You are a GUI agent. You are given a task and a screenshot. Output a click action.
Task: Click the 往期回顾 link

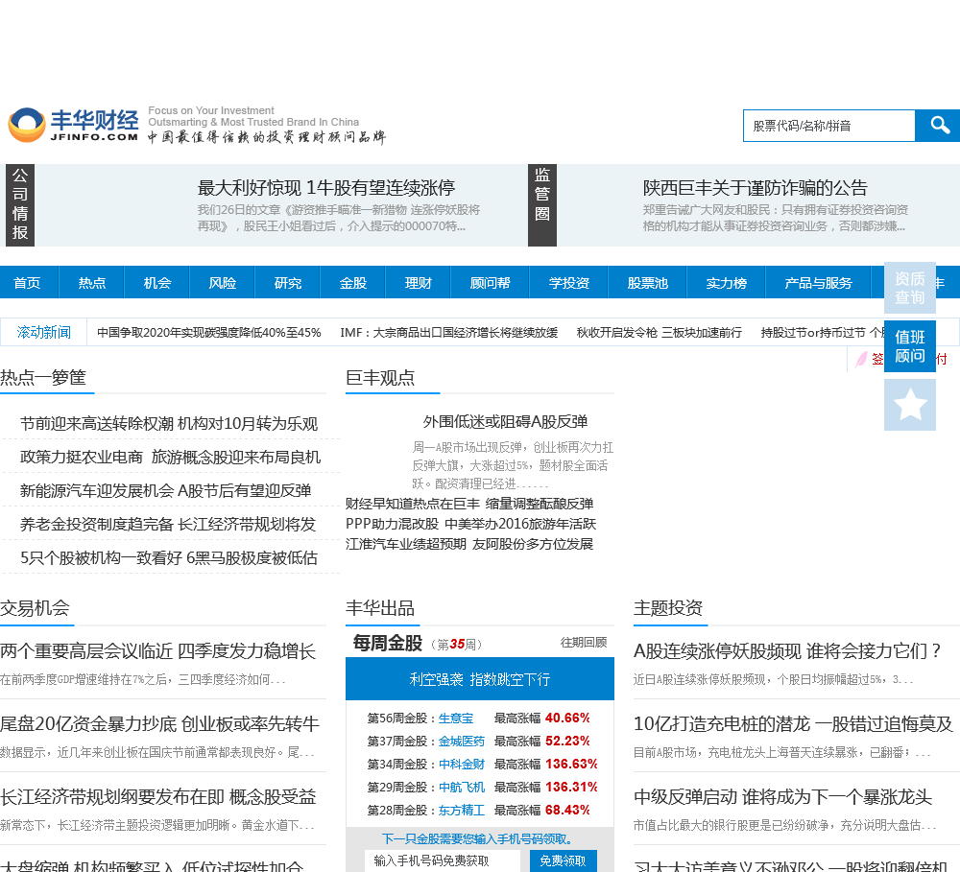[x=584, y=643]
